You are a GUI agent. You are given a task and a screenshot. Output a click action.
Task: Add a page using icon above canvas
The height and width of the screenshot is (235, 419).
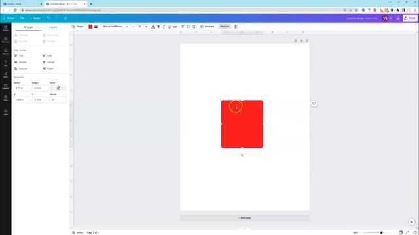click(x=307, y=40)
